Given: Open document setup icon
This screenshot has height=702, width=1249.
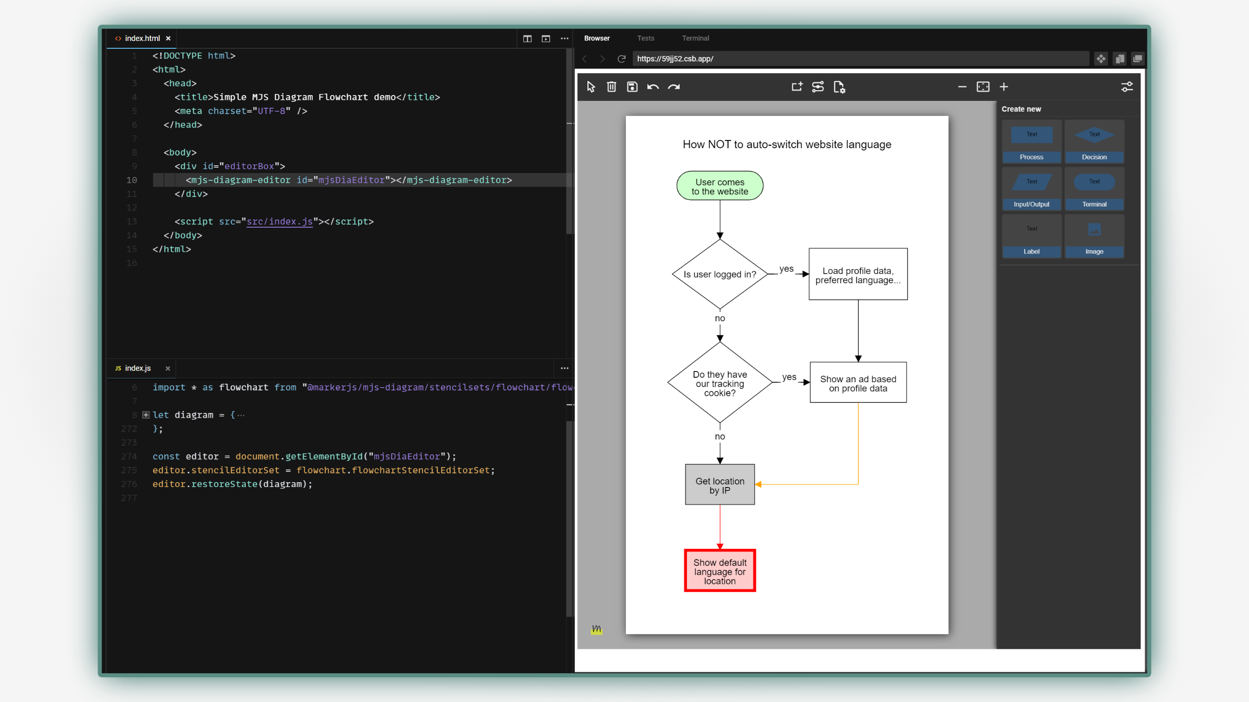Looking at the screenshot, I should click(839, 87).
